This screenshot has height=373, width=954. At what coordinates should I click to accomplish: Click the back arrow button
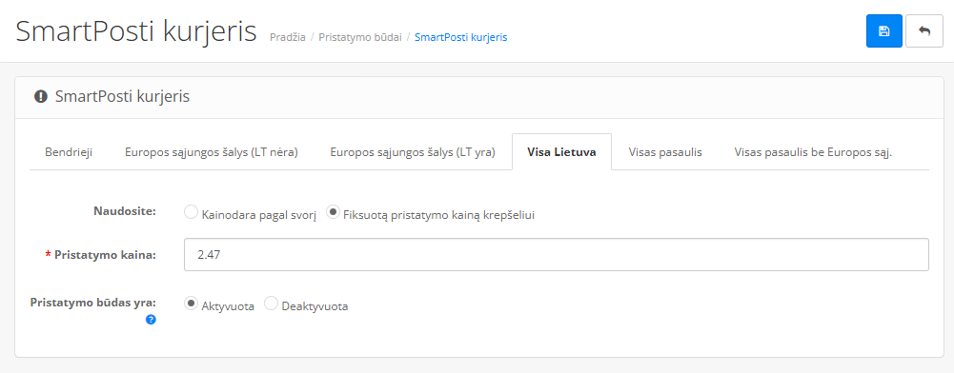click(924, 31)
